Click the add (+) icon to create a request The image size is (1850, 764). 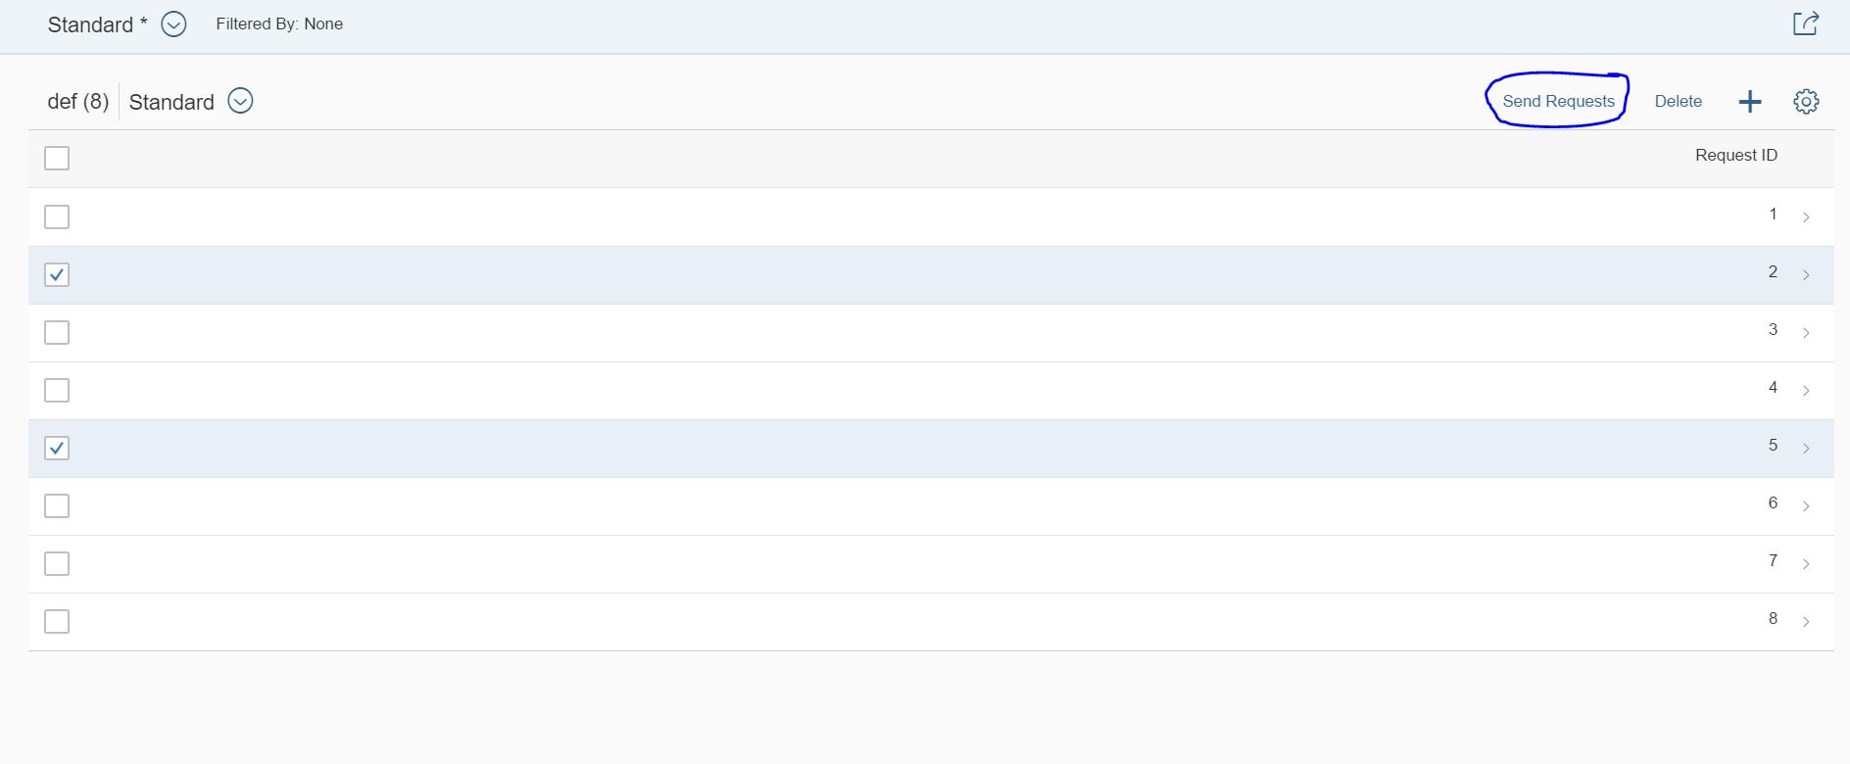[1750, 101]
